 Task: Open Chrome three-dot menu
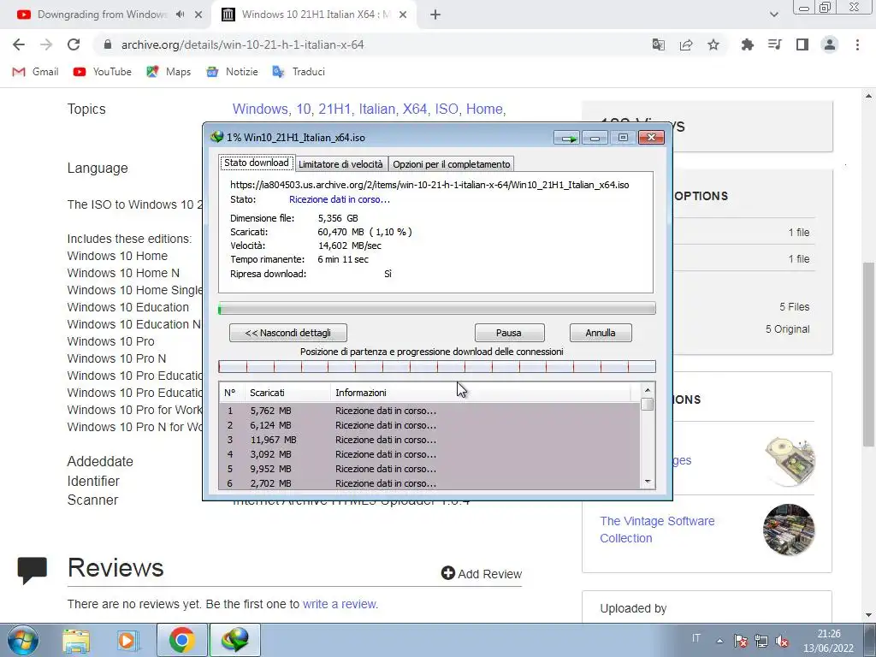click(x=857, y=44)
